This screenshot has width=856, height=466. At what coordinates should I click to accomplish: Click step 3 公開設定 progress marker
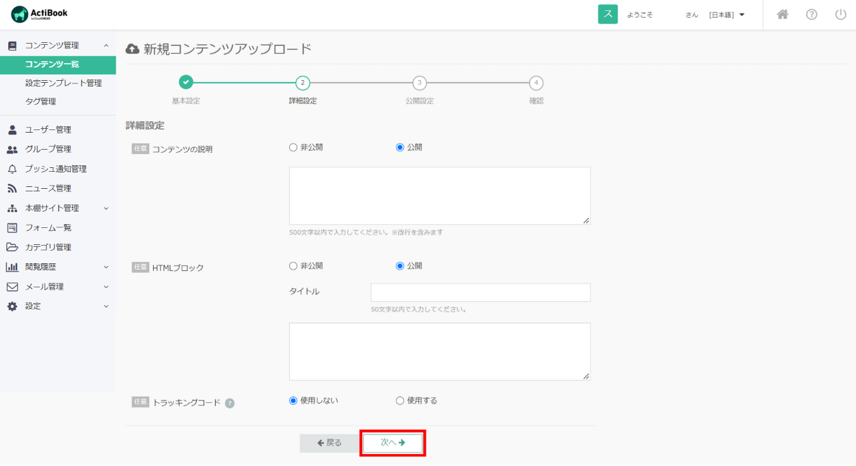(419, 83)
